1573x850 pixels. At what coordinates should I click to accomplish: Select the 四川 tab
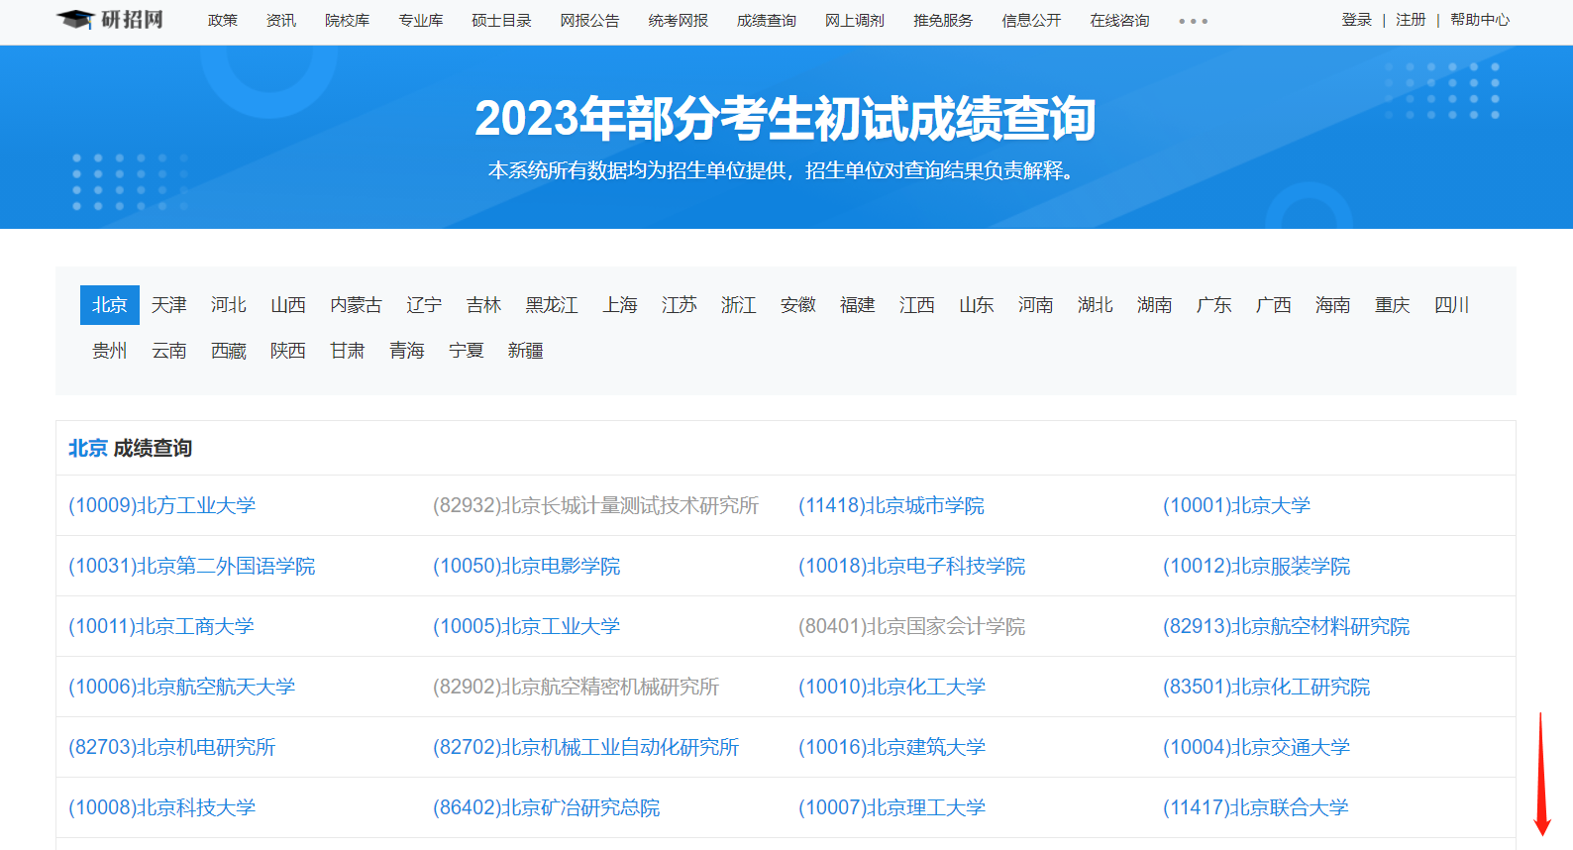pos(1452,305)
